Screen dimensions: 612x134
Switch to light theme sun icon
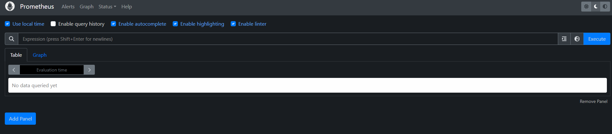tap(586, 6)
